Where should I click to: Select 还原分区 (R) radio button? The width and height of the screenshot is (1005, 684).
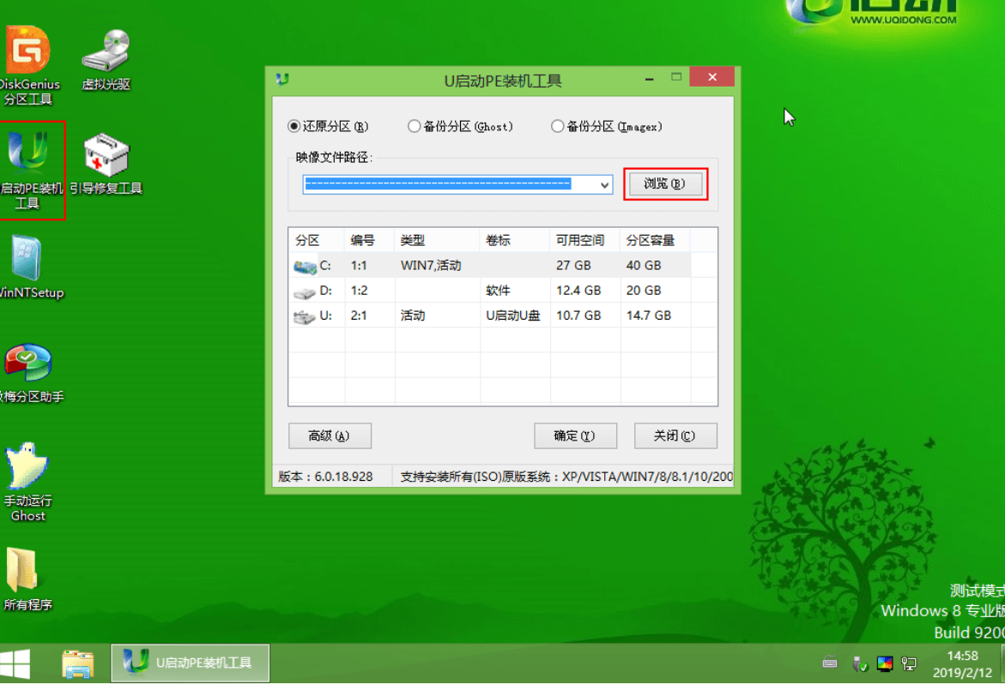point(294,126)
